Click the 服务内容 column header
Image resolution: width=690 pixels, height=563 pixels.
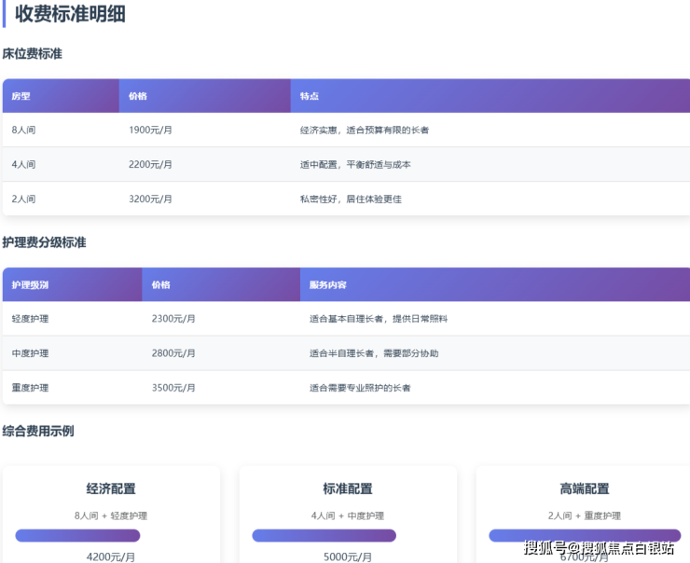pos(328,285)
